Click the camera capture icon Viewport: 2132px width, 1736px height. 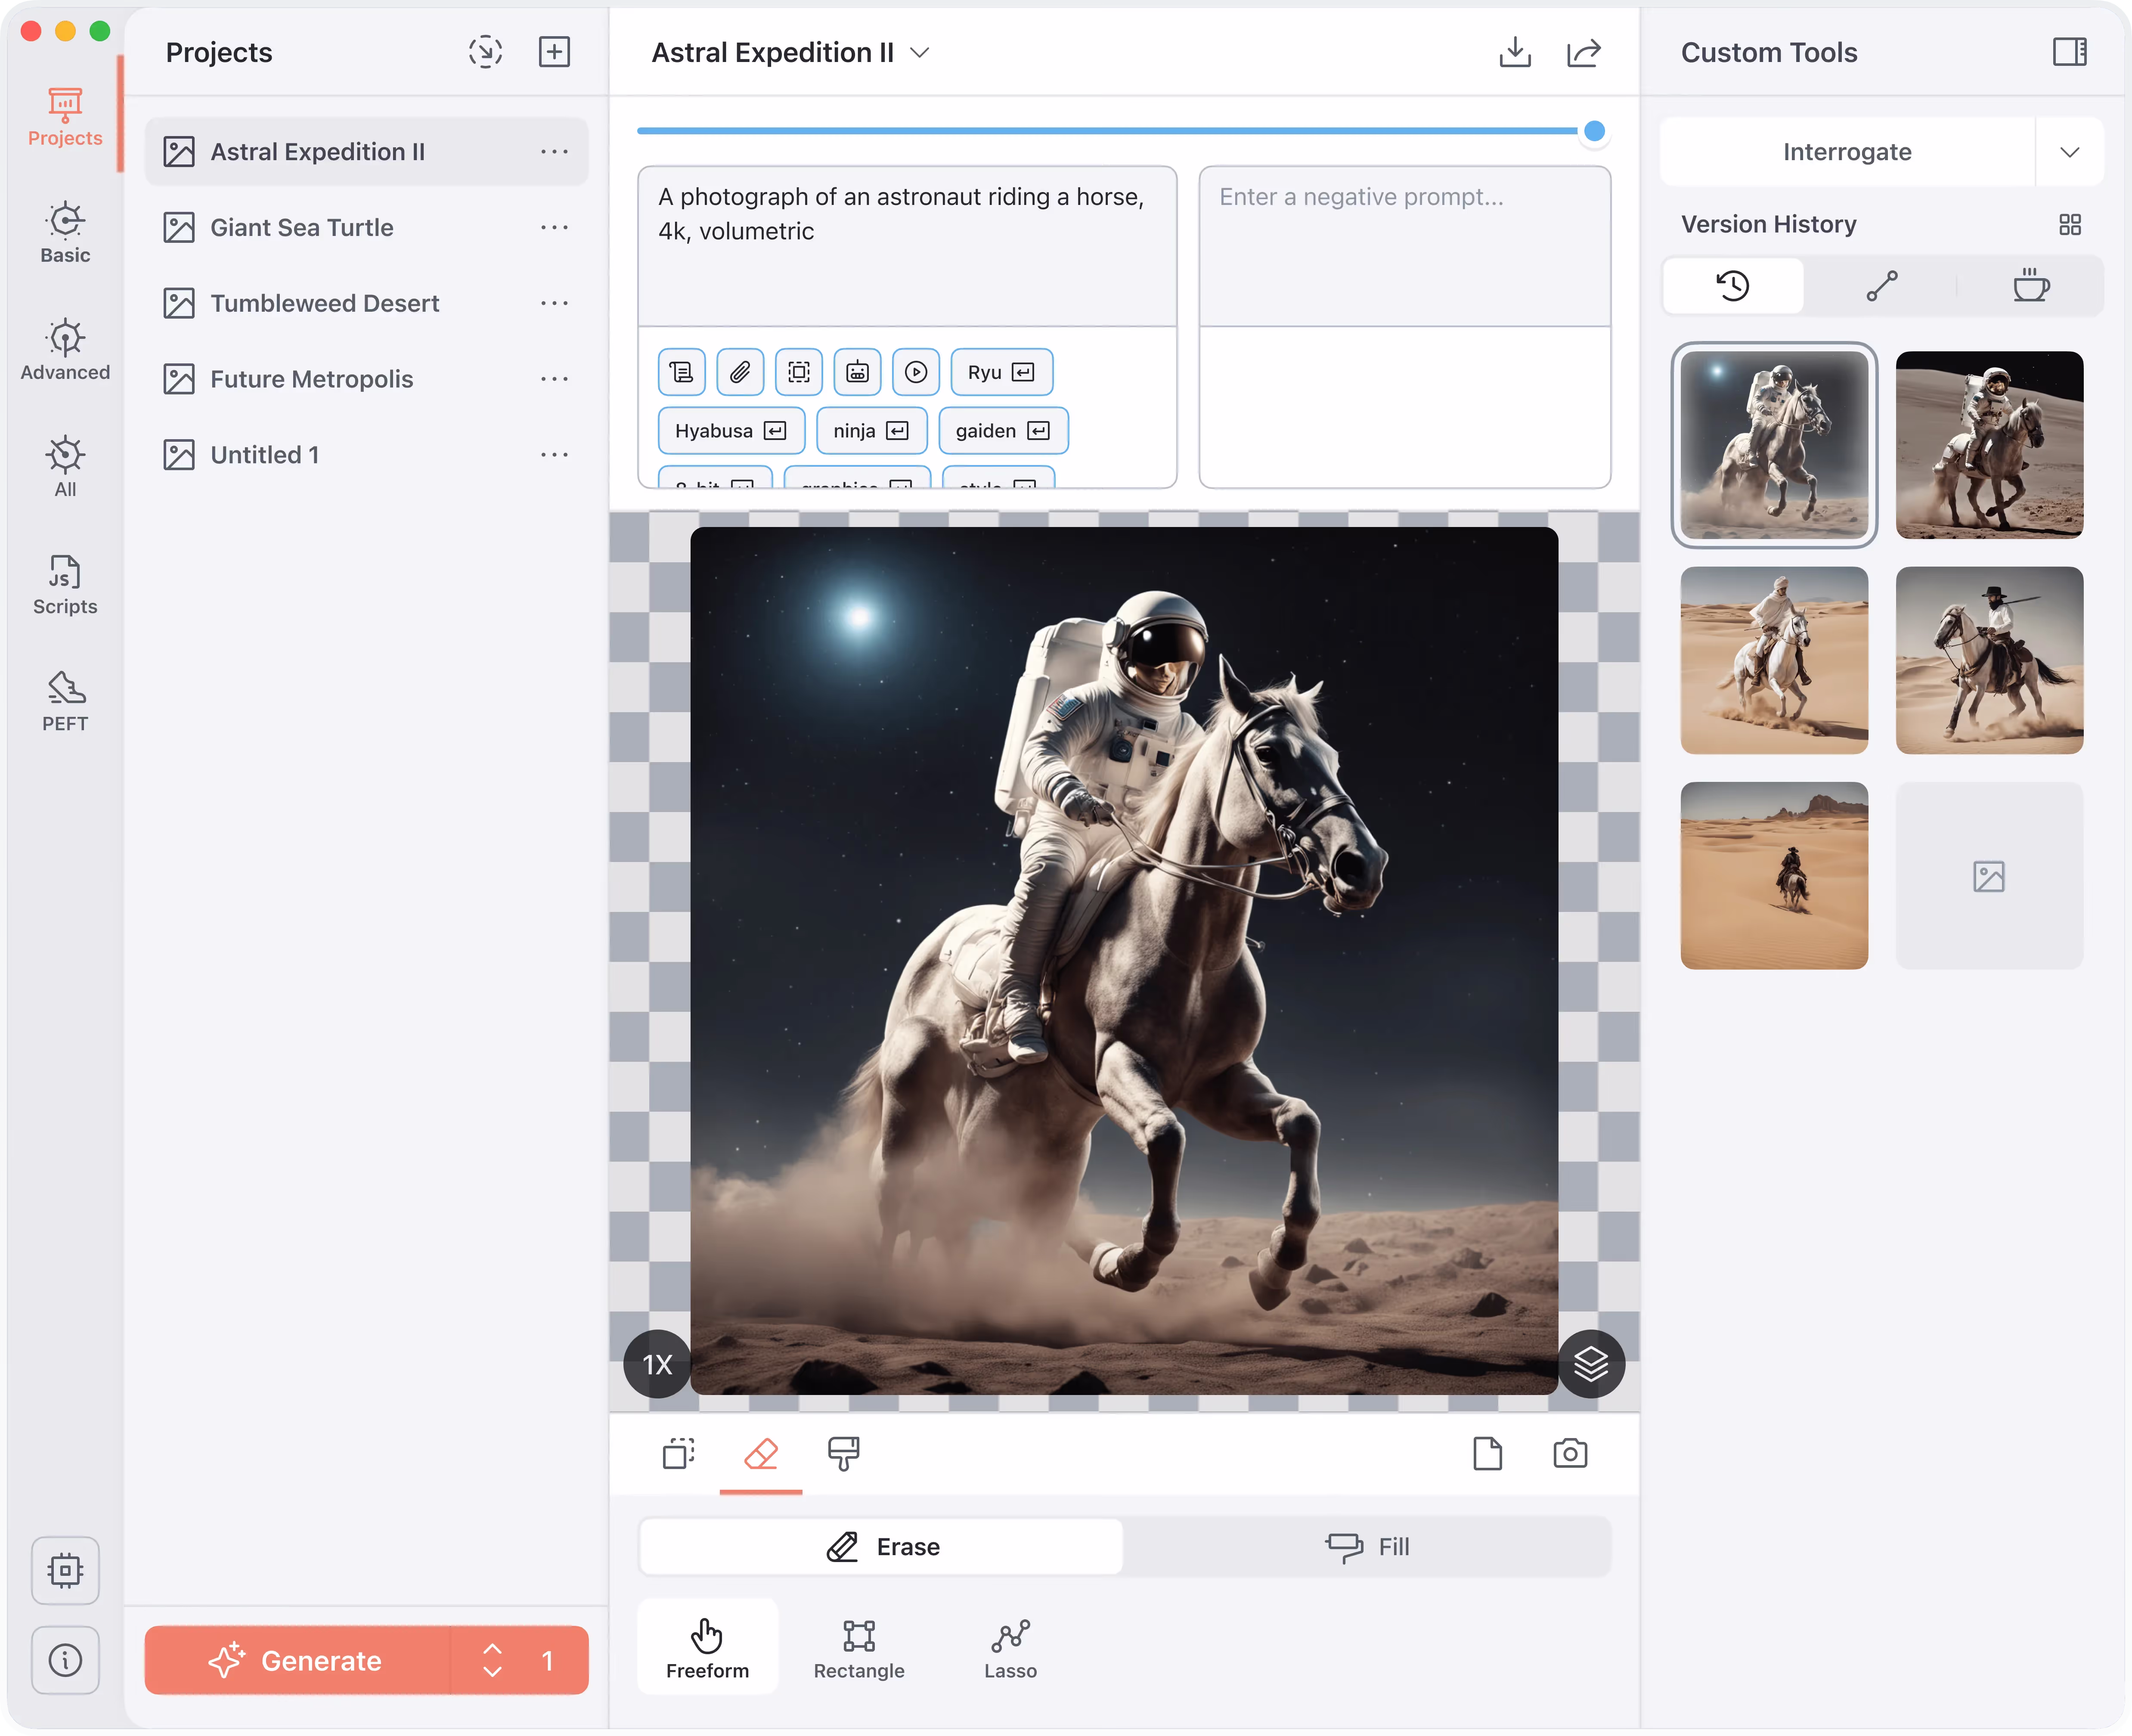pos(1570,1454)
